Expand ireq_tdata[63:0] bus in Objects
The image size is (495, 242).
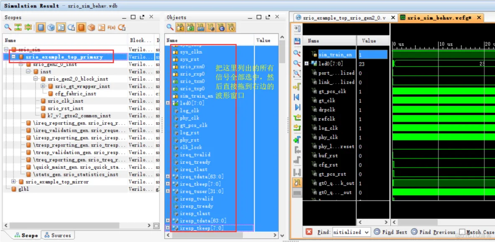click(x=168, y=177)
